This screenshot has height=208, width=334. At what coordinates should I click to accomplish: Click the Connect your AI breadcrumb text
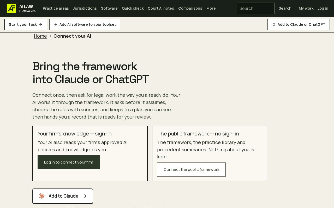pyautogui.click(x=72, y=36)
